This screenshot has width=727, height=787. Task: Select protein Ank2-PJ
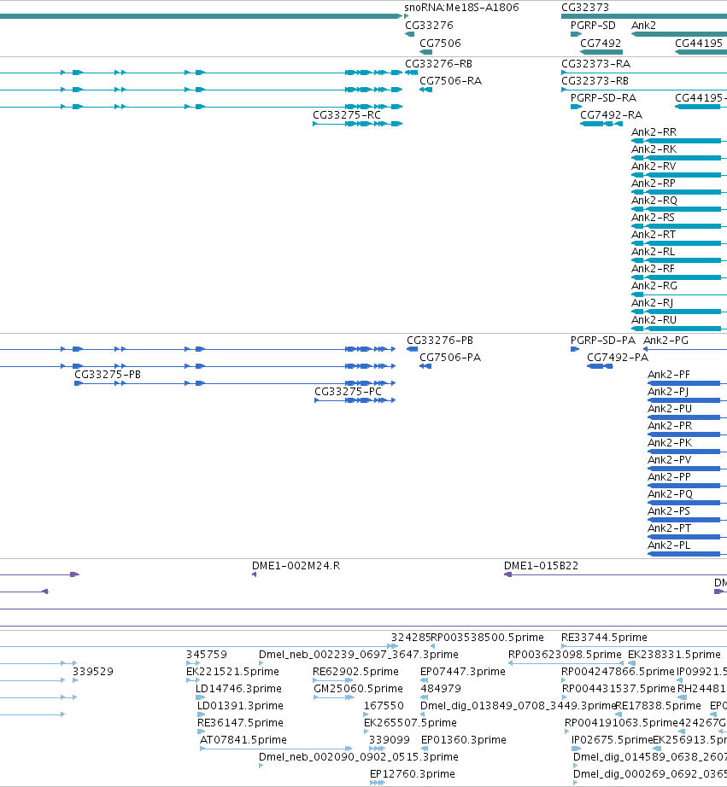tap(668, 392)
